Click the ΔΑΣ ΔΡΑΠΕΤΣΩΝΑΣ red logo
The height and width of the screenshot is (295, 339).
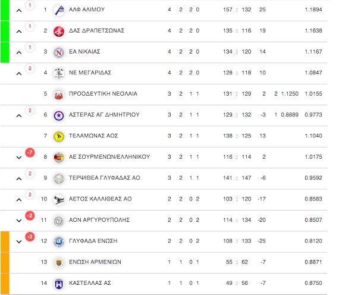[x=59, y=31]
